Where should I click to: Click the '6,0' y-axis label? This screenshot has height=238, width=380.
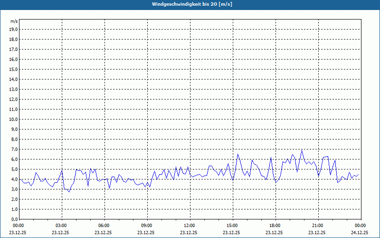coord(15,159)
